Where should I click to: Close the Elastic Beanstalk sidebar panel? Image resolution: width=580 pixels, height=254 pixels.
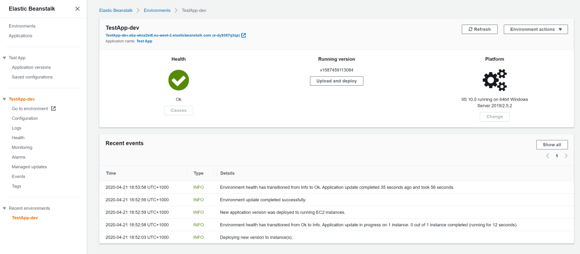coord(77,9)
